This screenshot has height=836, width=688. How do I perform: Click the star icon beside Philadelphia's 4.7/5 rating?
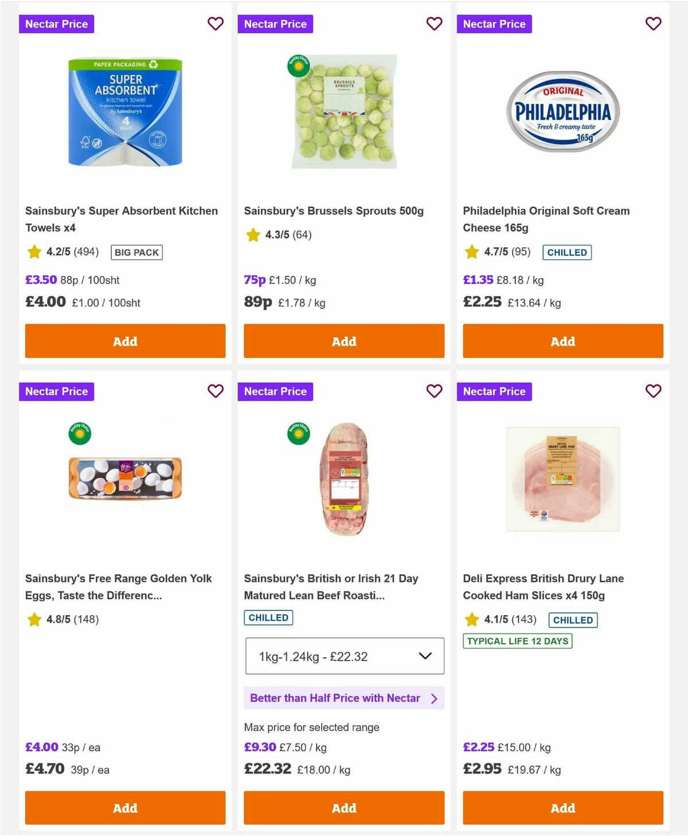(471, 252)
